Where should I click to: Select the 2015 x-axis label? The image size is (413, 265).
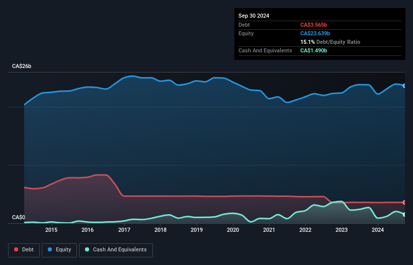(x=51, y=230)
